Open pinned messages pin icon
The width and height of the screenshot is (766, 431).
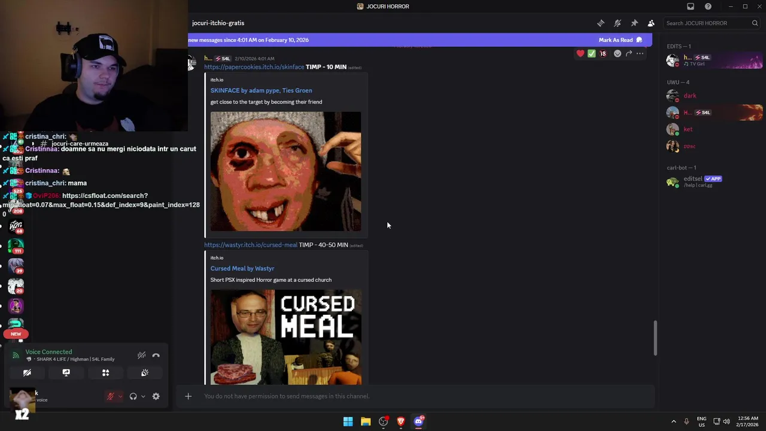coord(634,23)
